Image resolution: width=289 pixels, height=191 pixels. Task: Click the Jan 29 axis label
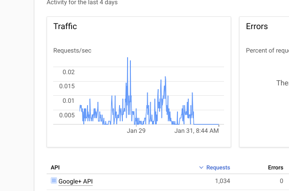click(x=136, y=131)
